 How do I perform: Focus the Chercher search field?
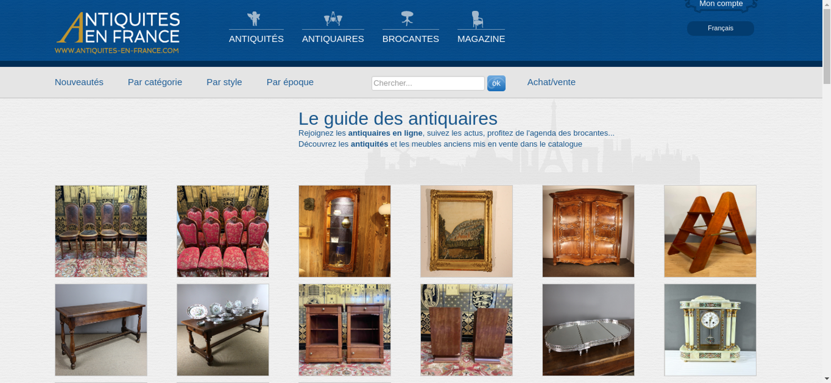tap(428, 83)
